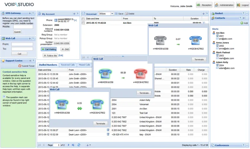The image size is (250, 149).
Task: Expand the Conferences panel
Action: 247,145
